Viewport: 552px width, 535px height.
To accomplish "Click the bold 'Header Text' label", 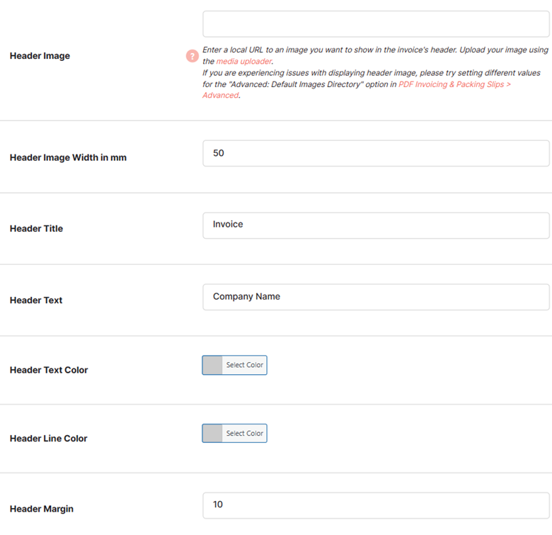I will point(36,300).
